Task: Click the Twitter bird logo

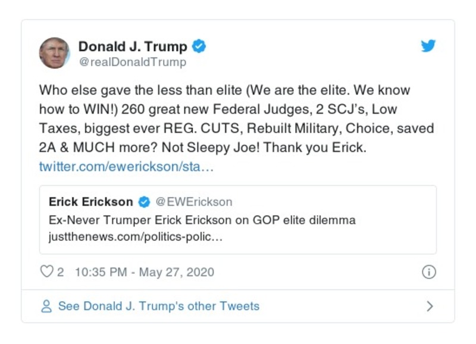Action: pyautogui.click(x=428, y=46)
